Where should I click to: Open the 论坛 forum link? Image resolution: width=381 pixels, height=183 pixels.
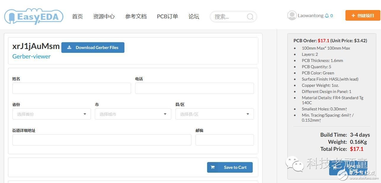(194, 17)
